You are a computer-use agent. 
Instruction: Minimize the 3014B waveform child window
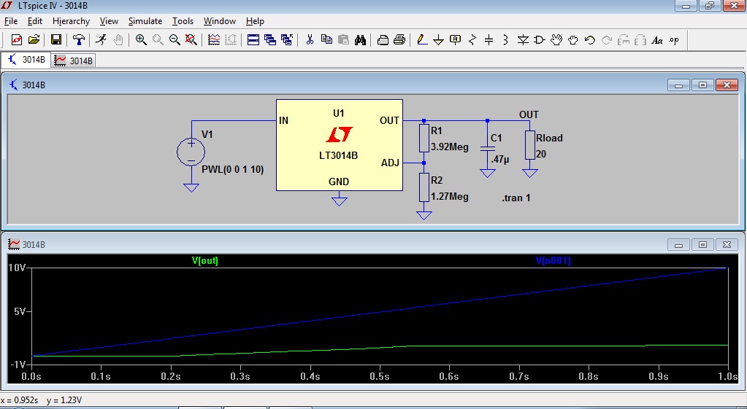click(678, 245)
